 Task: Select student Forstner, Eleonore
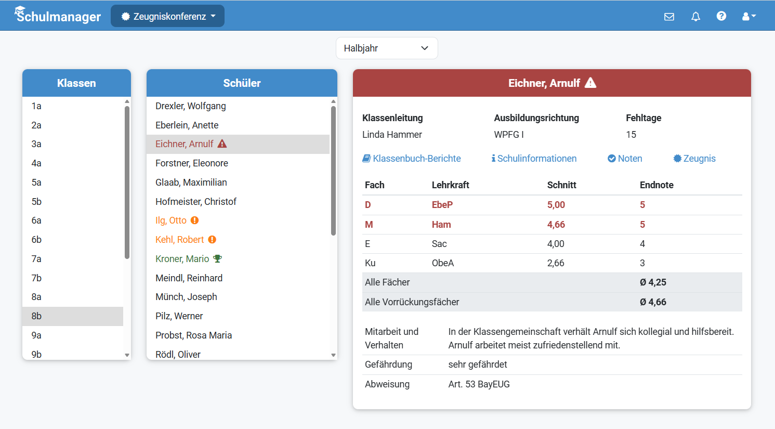[192, 163]
